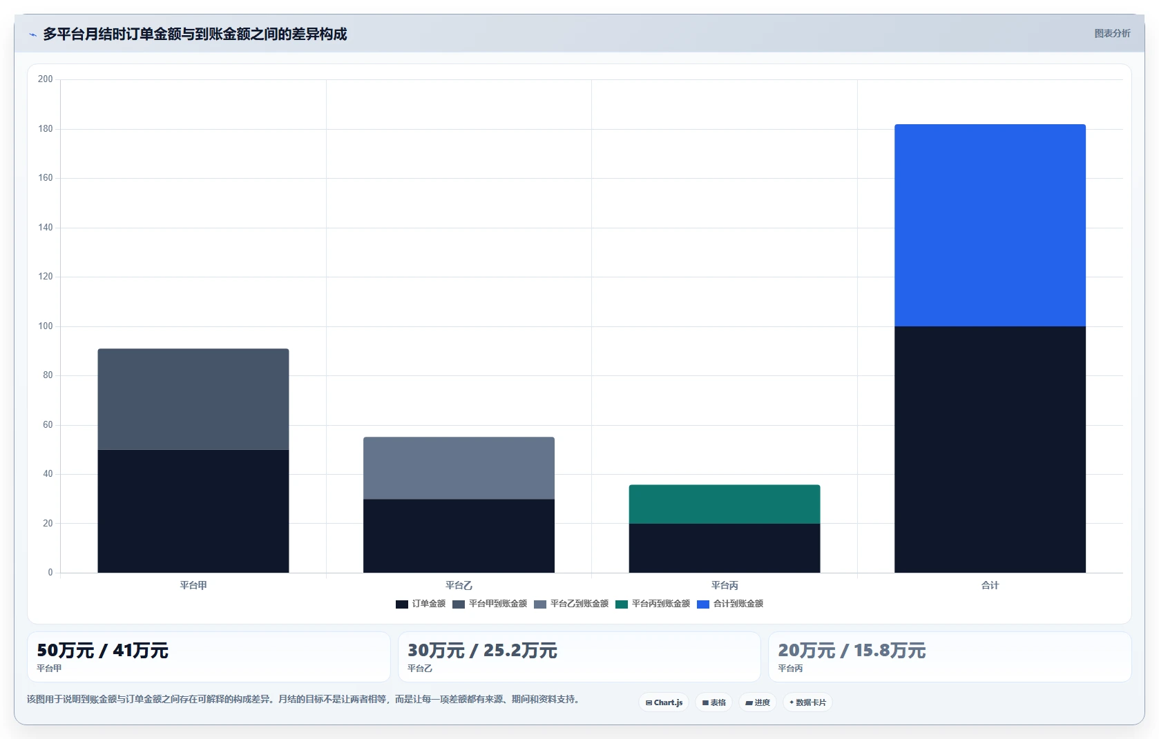Click the dark 订单金额 segment in 平台丙 bar
1159x739 pixels.
click(725, 548)
